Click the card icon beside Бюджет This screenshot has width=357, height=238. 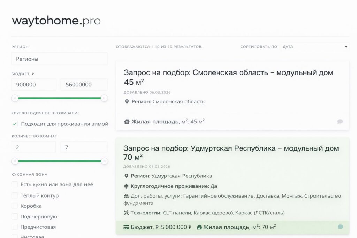pos(127,227)
